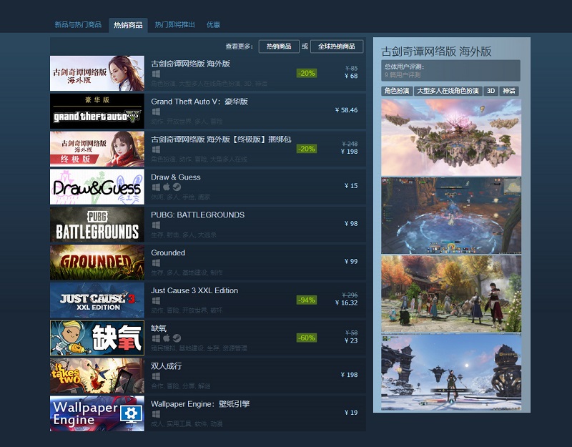Click the -60% discount badge
The height and width of the screenshot is (447, 572).
[x=307, y=338]
